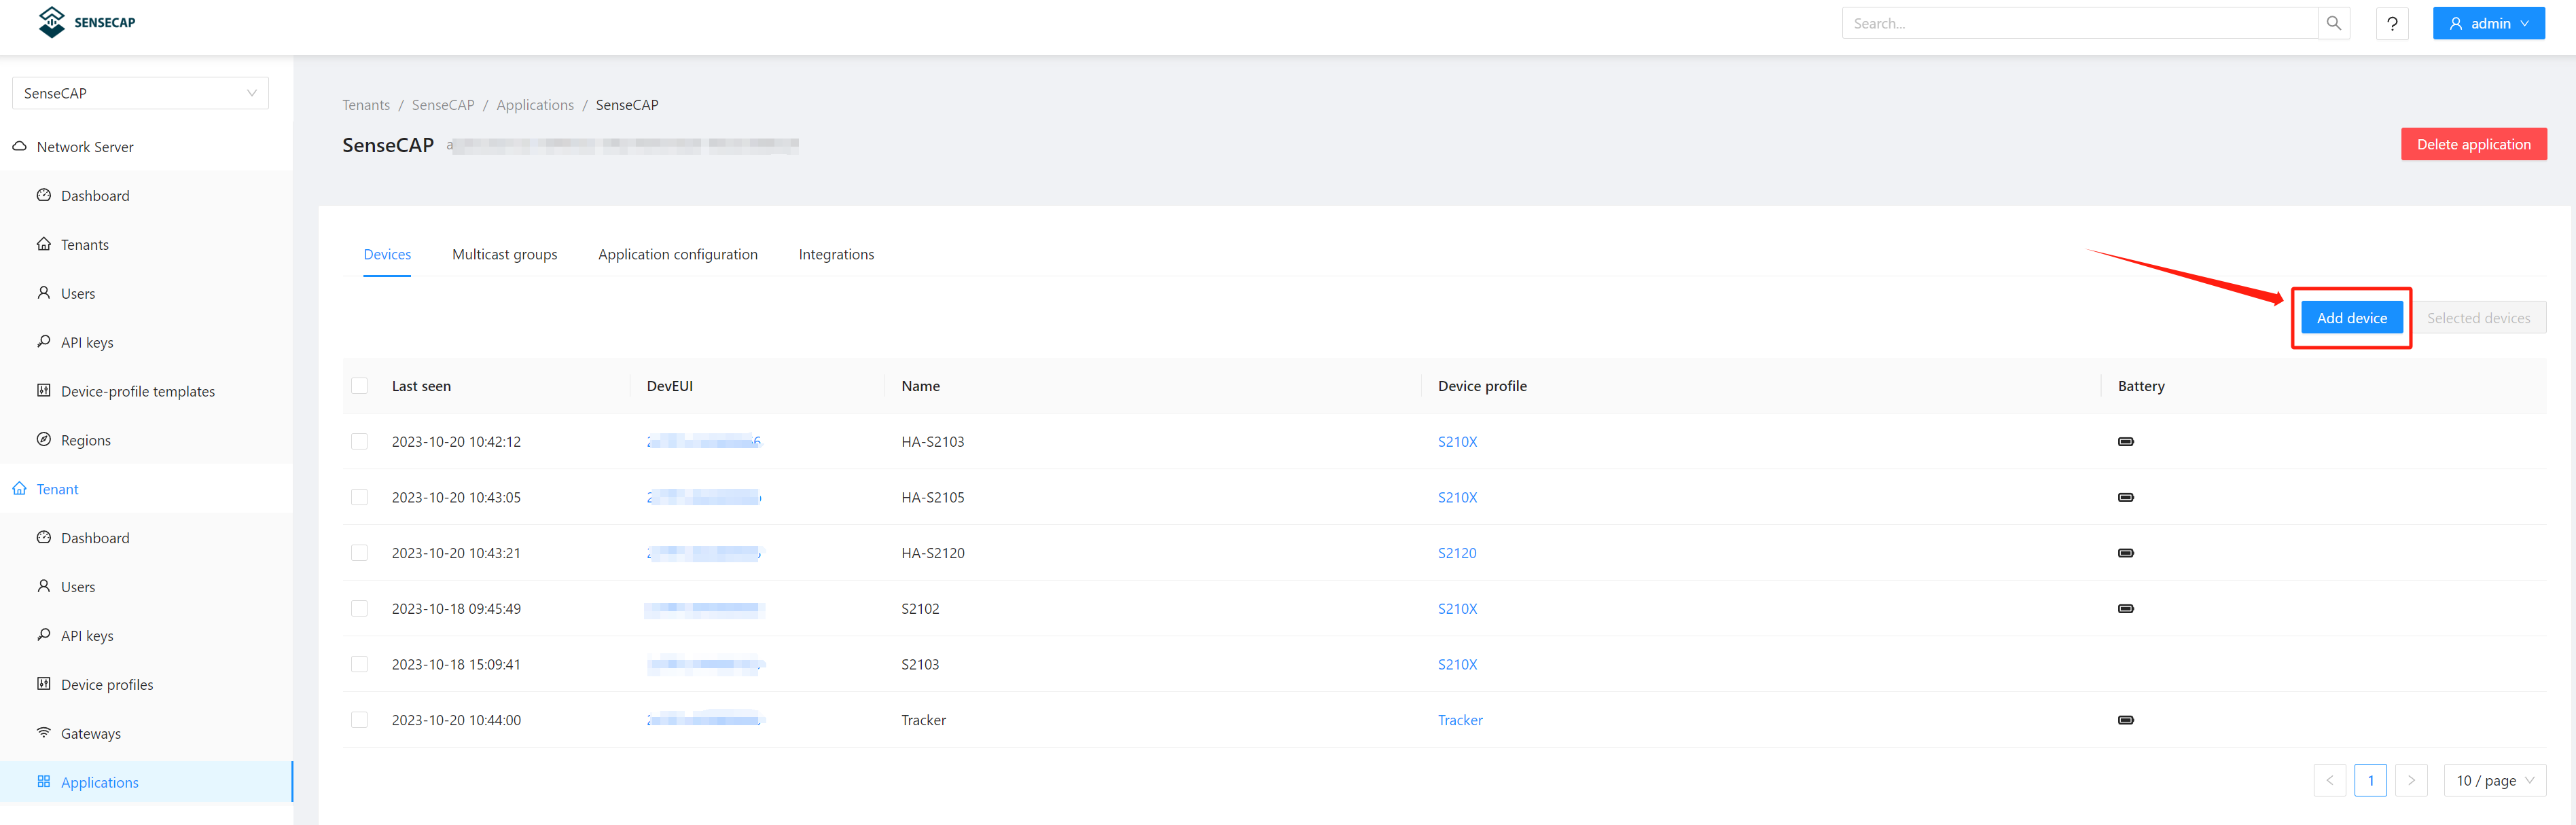Click the SenseCAP logo icon
This screenshot has width=2576, height=825.
pos(51,21)
